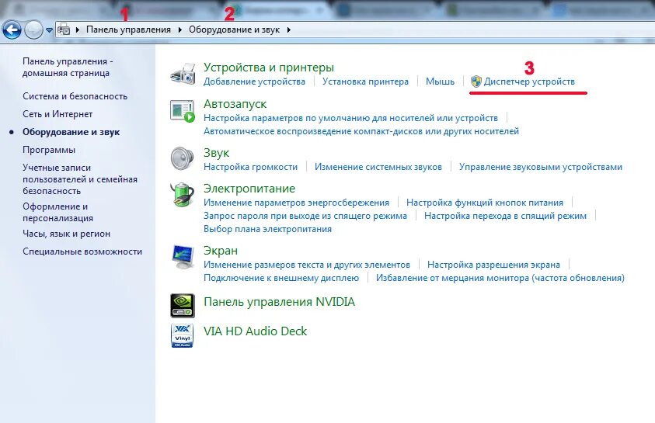Click 'Установка принтера' link
655x423 pixels.
click(365, 81)
